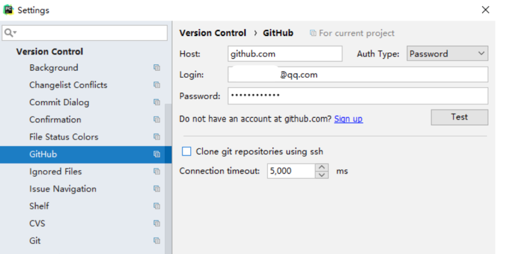Click project-level icon beside Confirmation

tap(157, 119)
